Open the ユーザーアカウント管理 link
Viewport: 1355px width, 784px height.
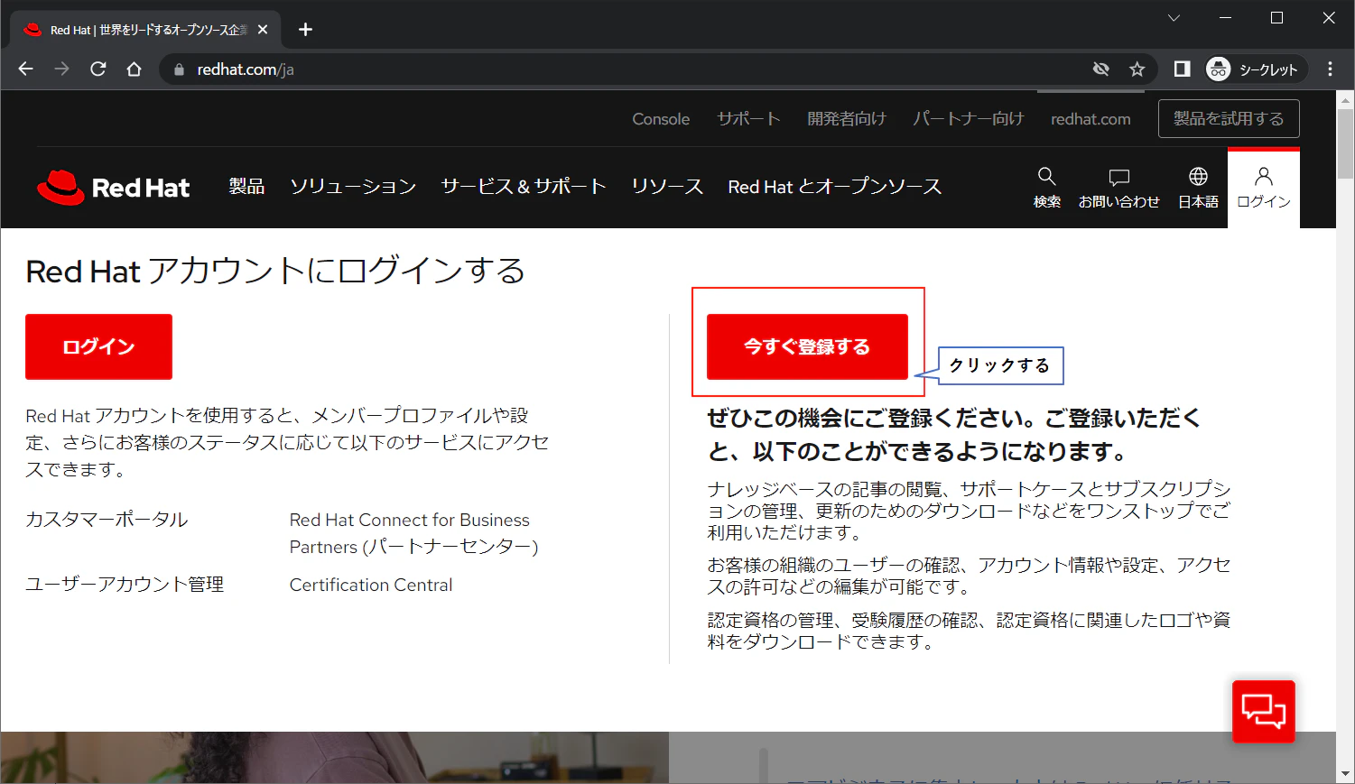click(x=125, y=585)
